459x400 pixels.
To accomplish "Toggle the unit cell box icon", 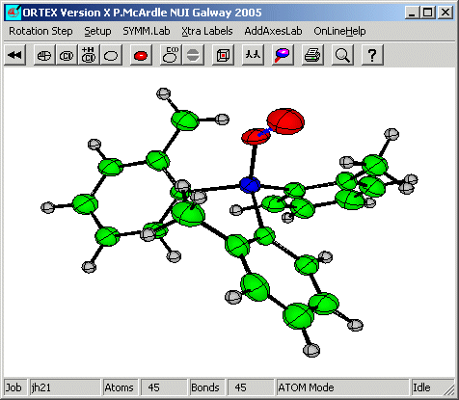I will coord(223,55).
